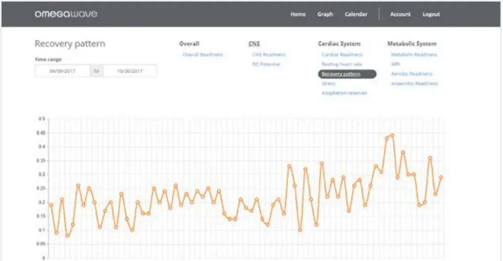Open the Calendar page

pyautogui.click(x=356, y=14)
